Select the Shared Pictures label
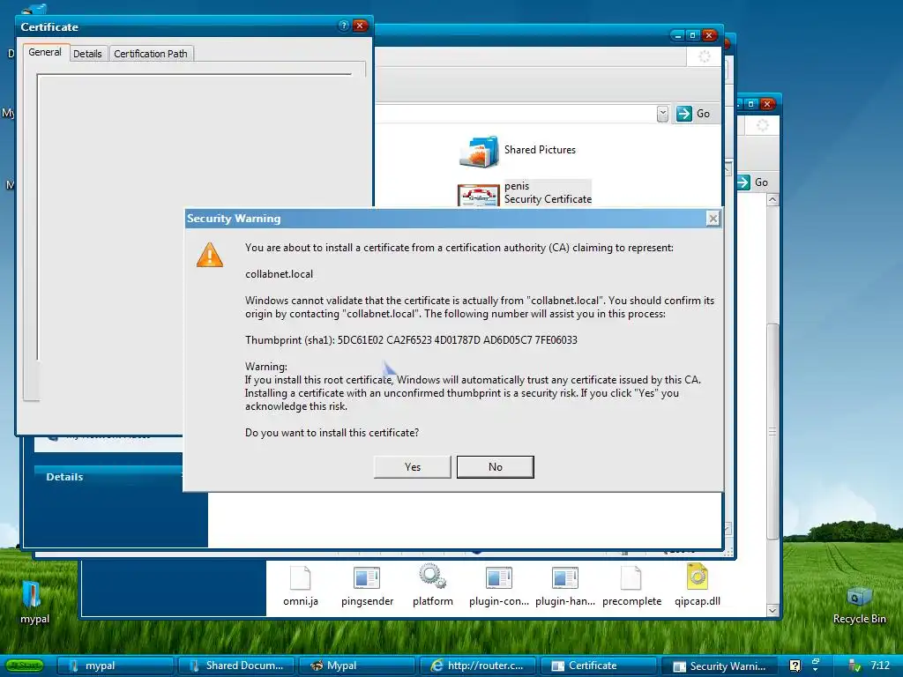903x677 pixels. coord(541,150)
